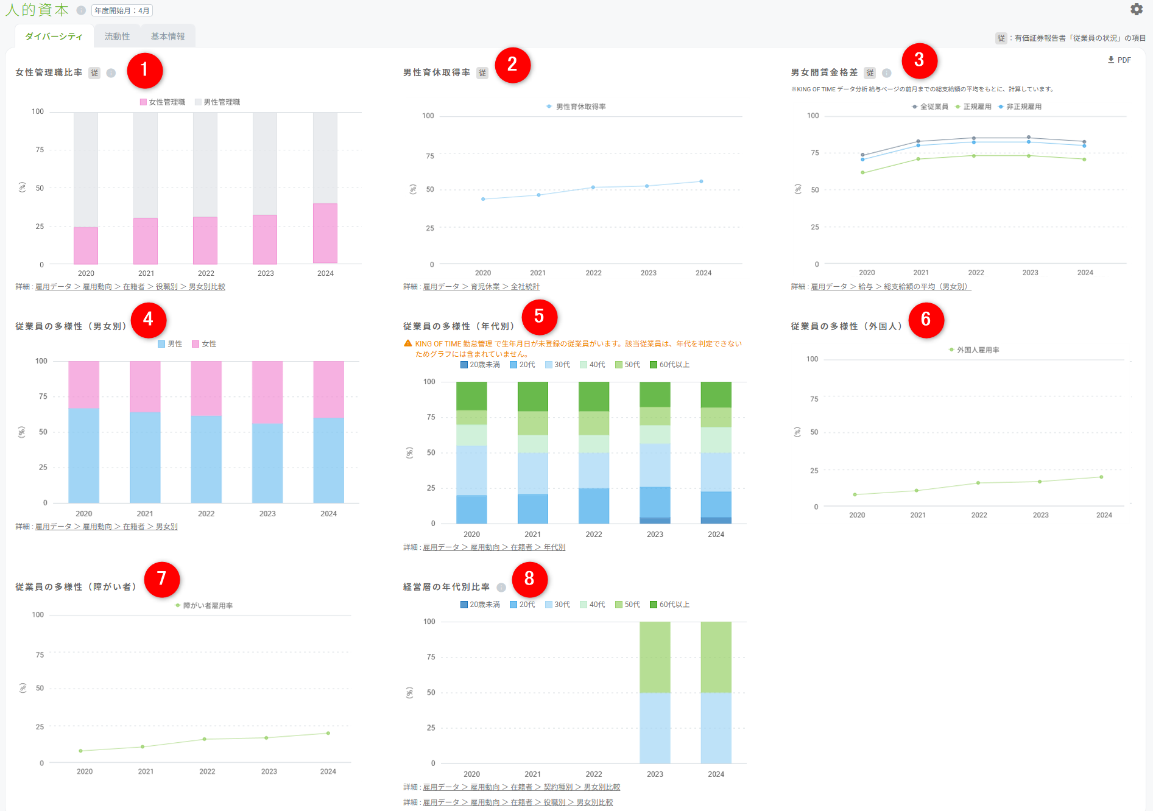
Task: Click info icon beside 経営層の年代別比率
Action: tap(501, 588)
